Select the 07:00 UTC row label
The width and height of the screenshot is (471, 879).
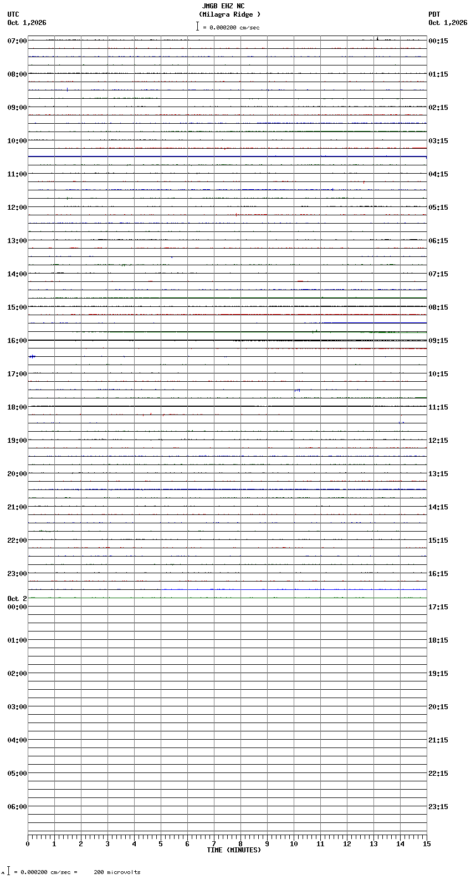point(17,41)
